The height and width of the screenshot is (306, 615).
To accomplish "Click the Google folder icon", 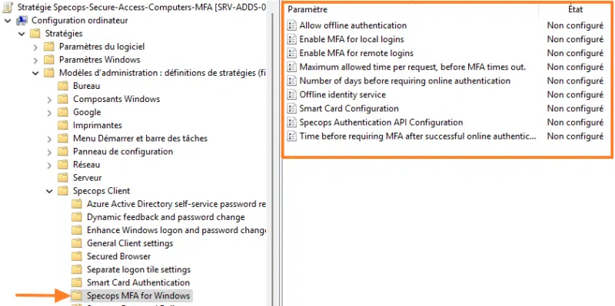I will [63, 112].
